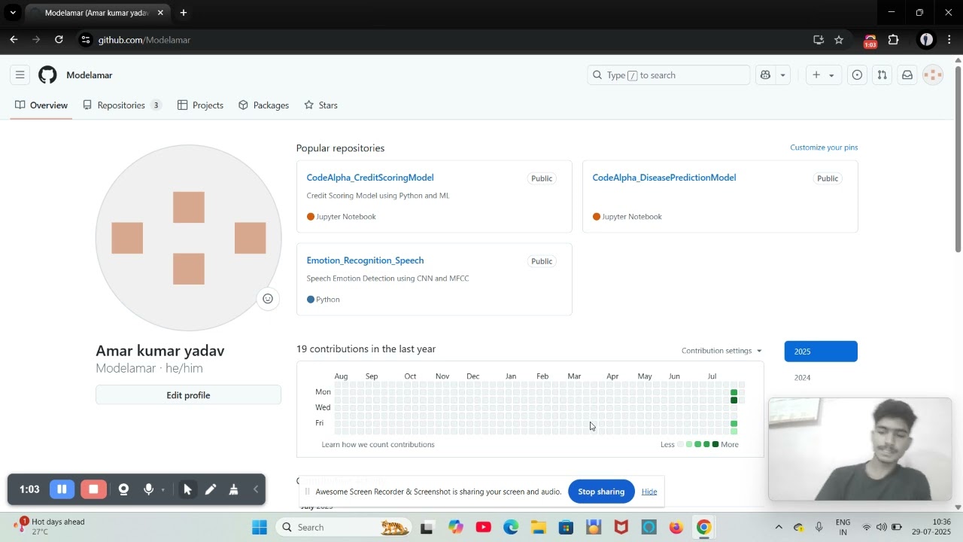Image resolution: width=963 pixels, height=542 pixels.
Task: Expand the Contribution settings dropdown
Action: coord(721,351)
